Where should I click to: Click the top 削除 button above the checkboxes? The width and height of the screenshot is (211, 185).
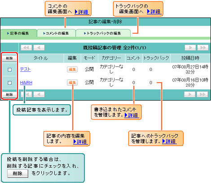[9, 58]
